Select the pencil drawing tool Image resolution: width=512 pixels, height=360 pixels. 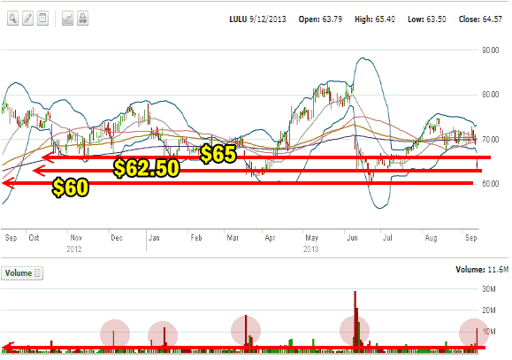27,19
